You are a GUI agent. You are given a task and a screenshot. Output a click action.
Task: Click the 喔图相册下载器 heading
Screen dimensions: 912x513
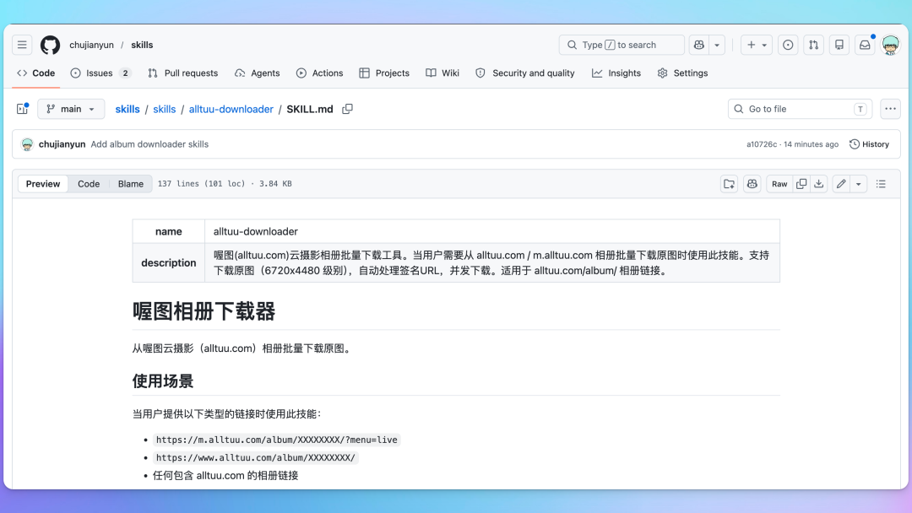[204, 311]
